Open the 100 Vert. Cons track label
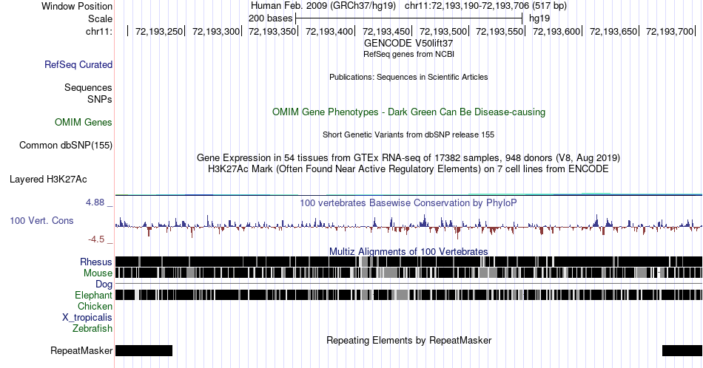703x368 pixels. pyautogui.click(x=41, y=220)
